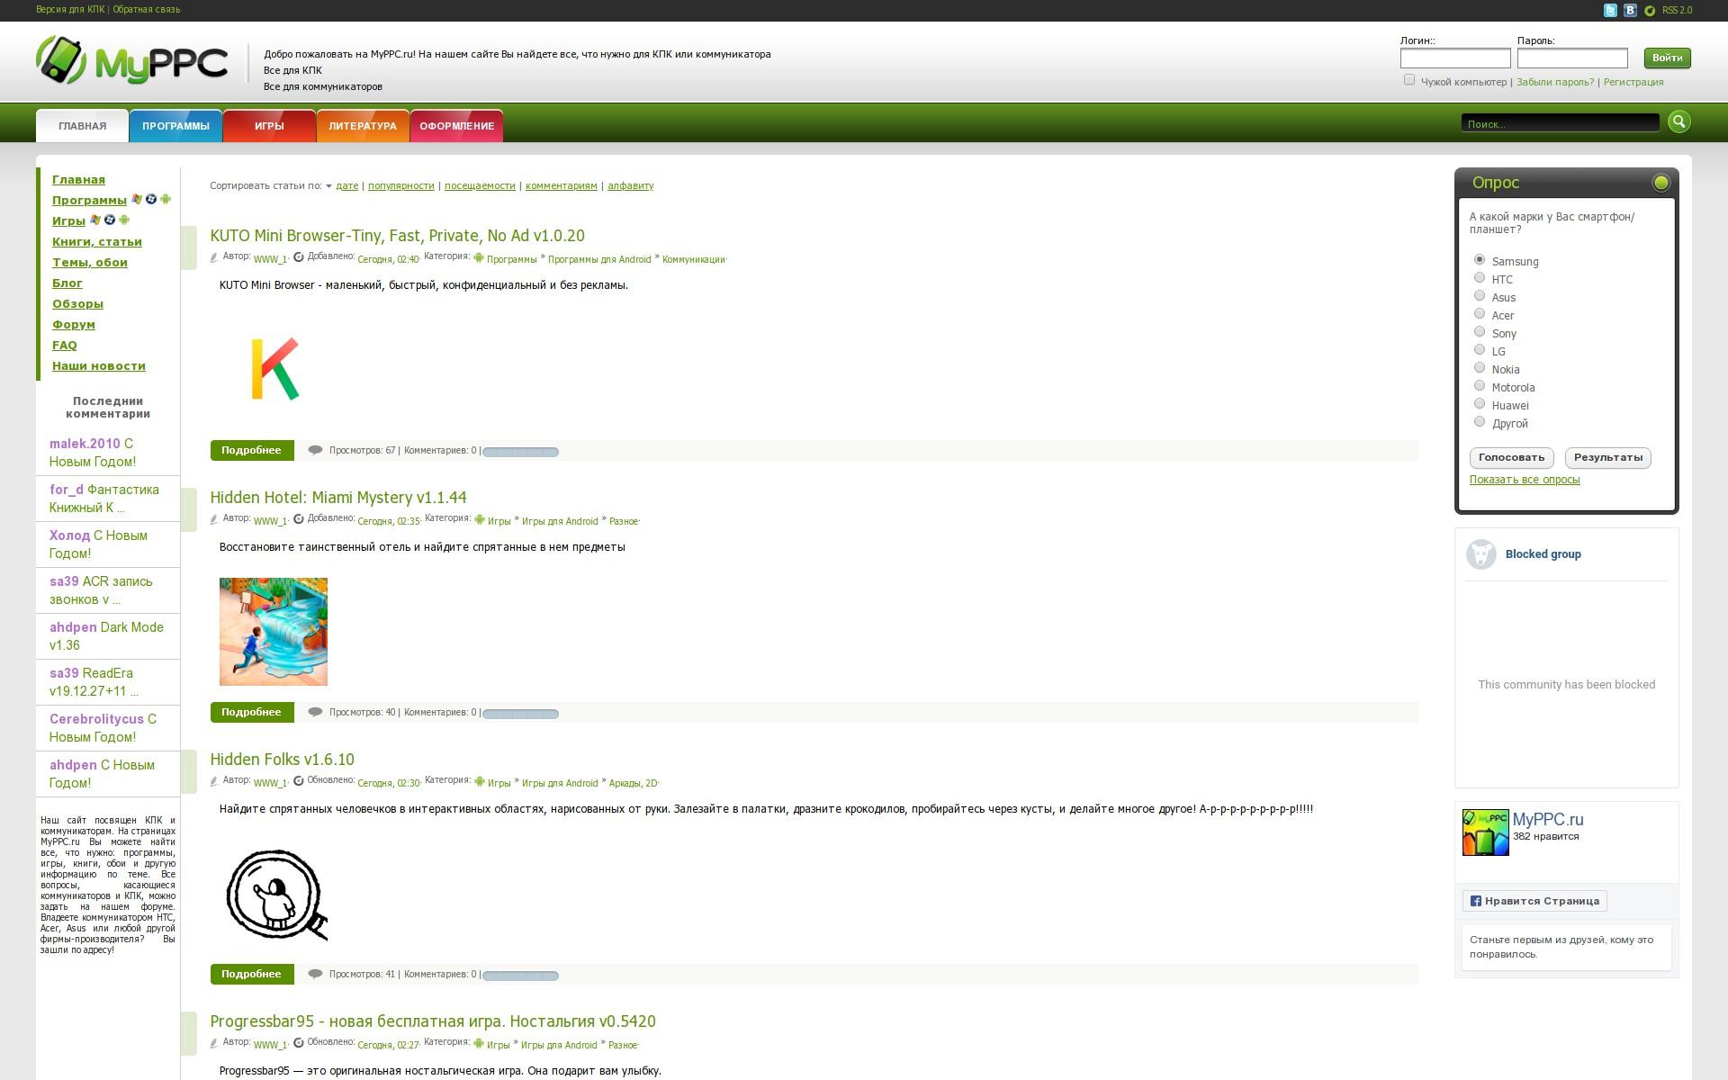Select the HTC radio option
The width and height of the screenshot is (1728, 1080).
1480,278
